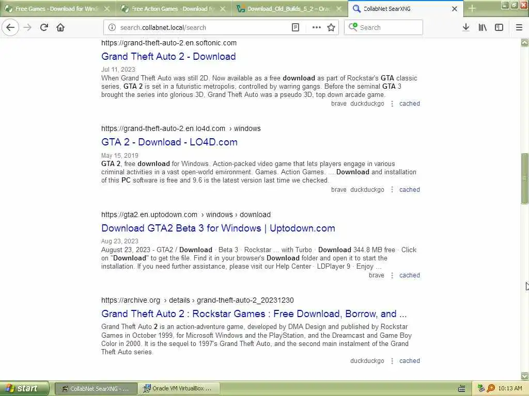Open page actions three-dot menu
This screenshot has width=529, height=396.
(317, 28)
